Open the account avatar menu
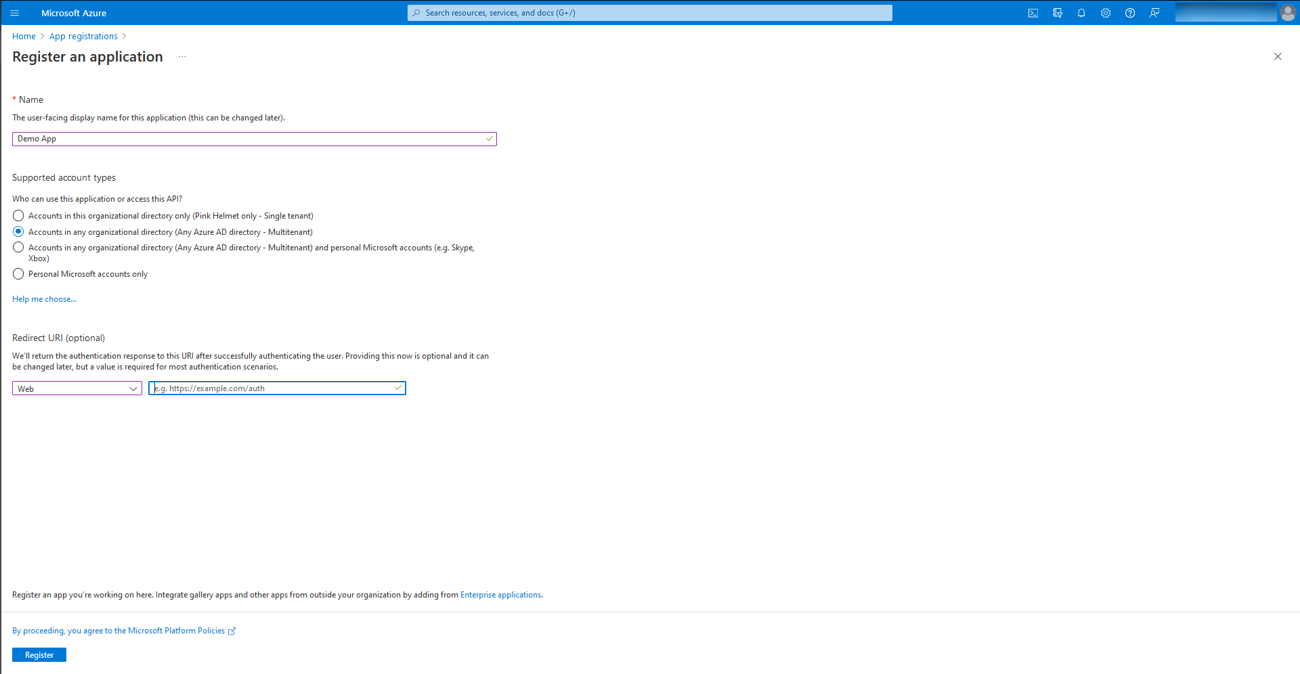Image resolution: width=1300 pixels, height=674 pixels. pos(1288,13)
